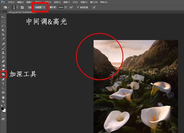Toggle the 保护色调 checkbox
184x133 pixels.
(x=78, y=7)
